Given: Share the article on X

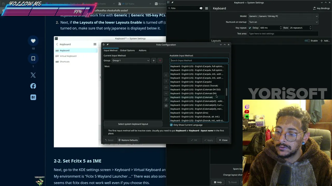Looking at the screenshot, I should [33, 75].
